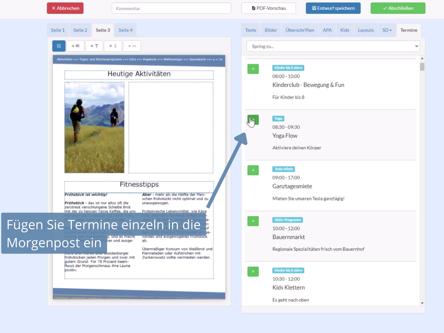This screenshot has width=444, height=333.
Task: Select the hikers image in page
Action: [x=94, y=127]
